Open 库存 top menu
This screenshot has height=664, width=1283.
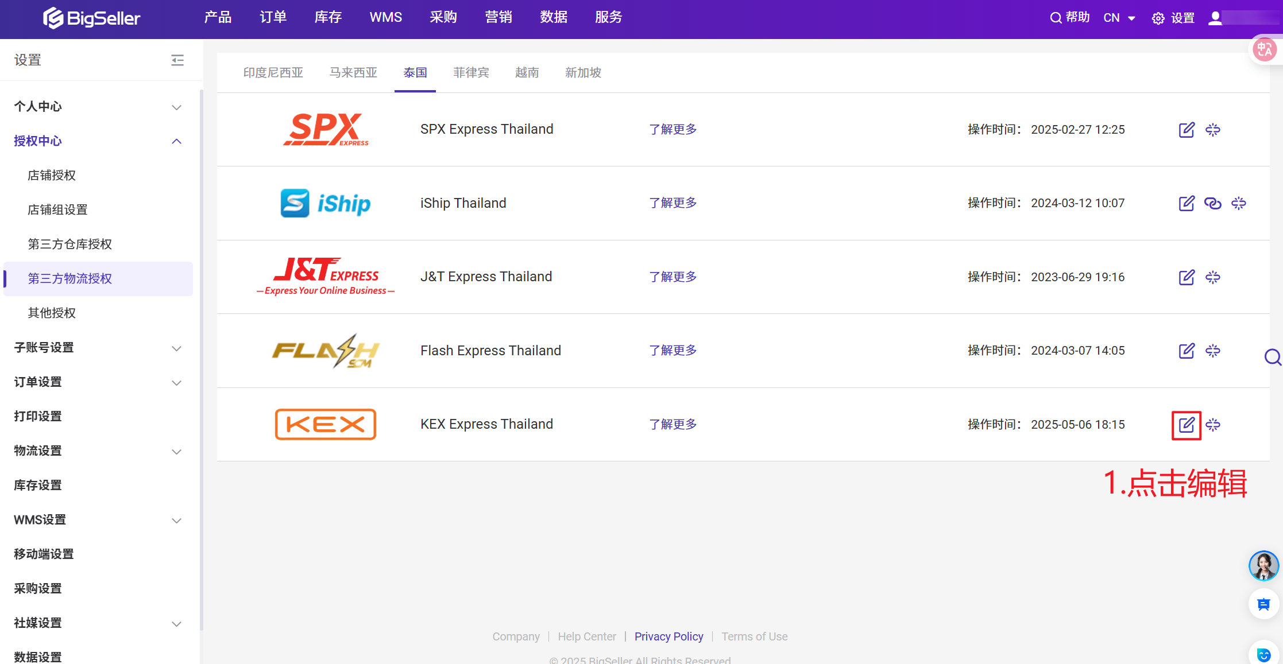[x=328, y=17]
